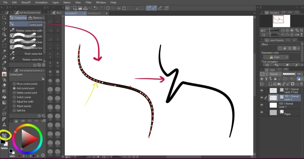
Task: Switch to Remove dust sub tool group
Action: click(37, 18)
